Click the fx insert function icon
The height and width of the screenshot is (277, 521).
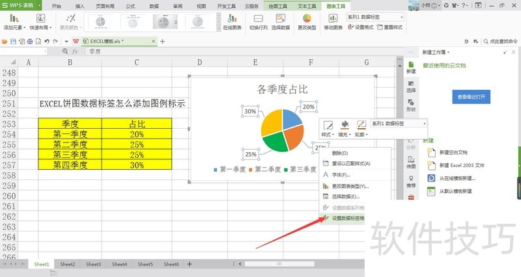tap(75, 51)
